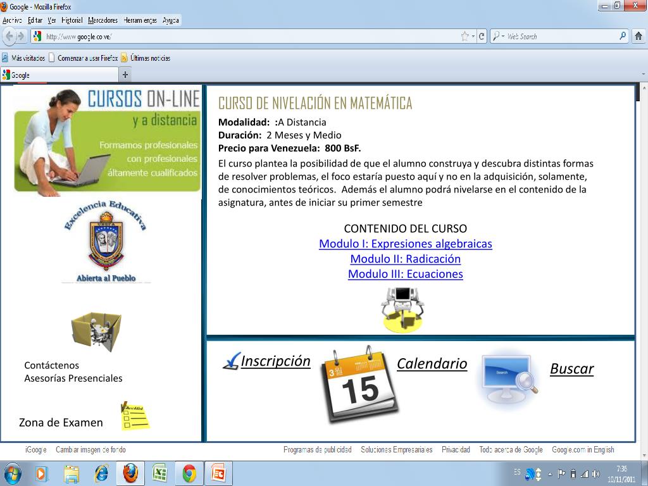Click iGoogle footer link

tap(36, 449)
